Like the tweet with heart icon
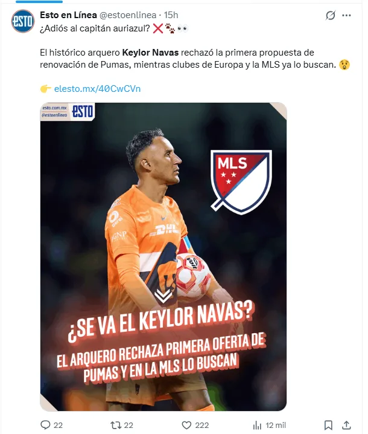The height and width of the screenshot is (434, 368). coord(186,425)
